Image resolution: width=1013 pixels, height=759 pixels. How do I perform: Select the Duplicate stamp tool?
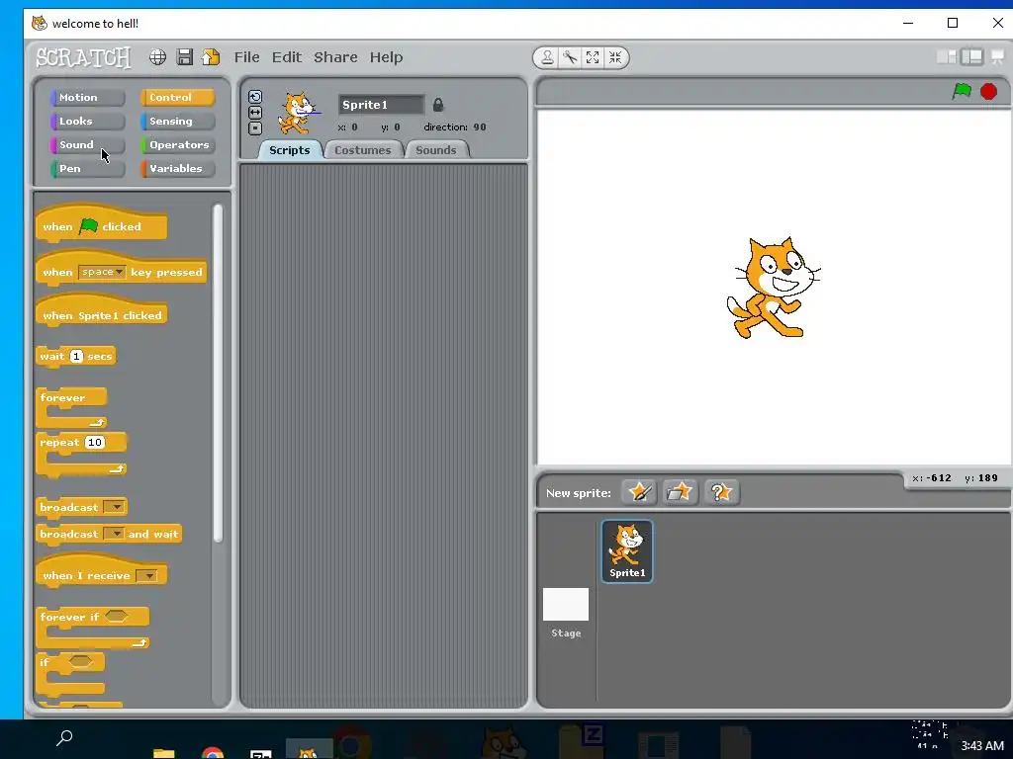pyautogui.click(x=547, y=57)
